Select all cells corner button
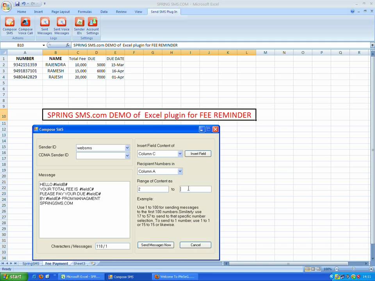Viewport: 375px width, 281px height. (4, 53)
